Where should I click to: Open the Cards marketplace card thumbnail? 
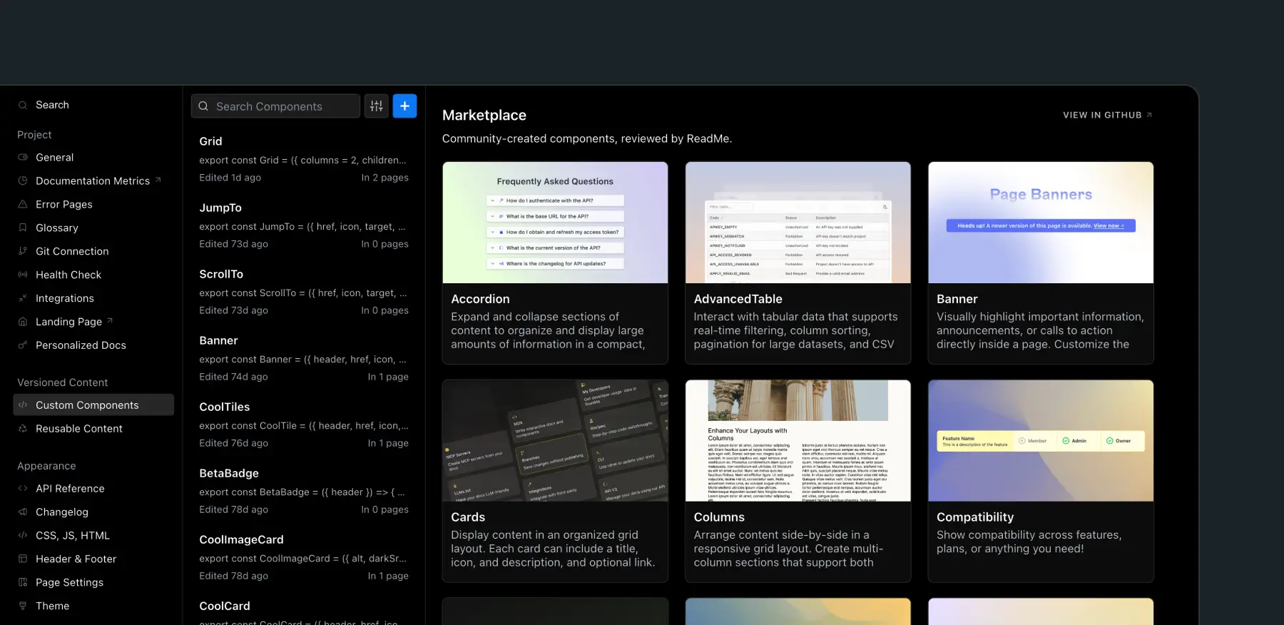tap(555, 441)
